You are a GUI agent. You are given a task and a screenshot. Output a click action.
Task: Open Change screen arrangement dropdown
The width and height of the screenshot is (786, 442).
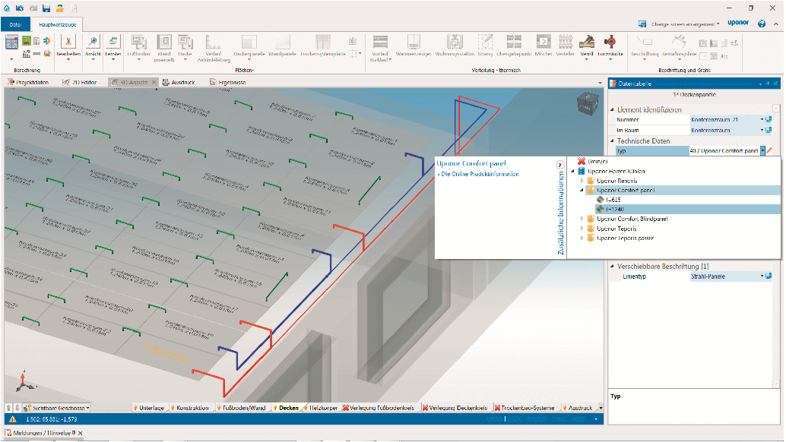tap(683, 24)
